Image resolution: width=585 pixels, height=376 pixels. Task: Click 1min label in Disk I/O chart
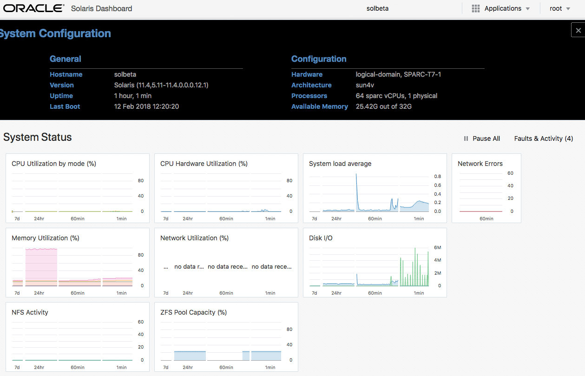click(419, 293)
